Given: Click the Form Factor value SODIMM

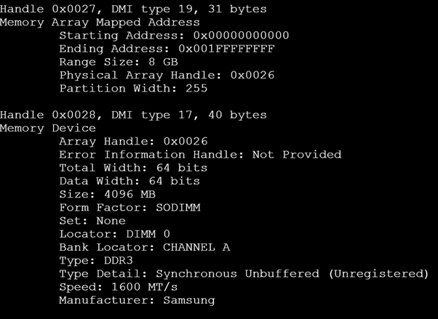Looking at the screenshot, I should click(178, 208).
